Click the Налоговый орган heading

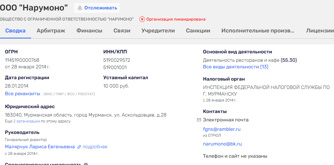[224, 79]
